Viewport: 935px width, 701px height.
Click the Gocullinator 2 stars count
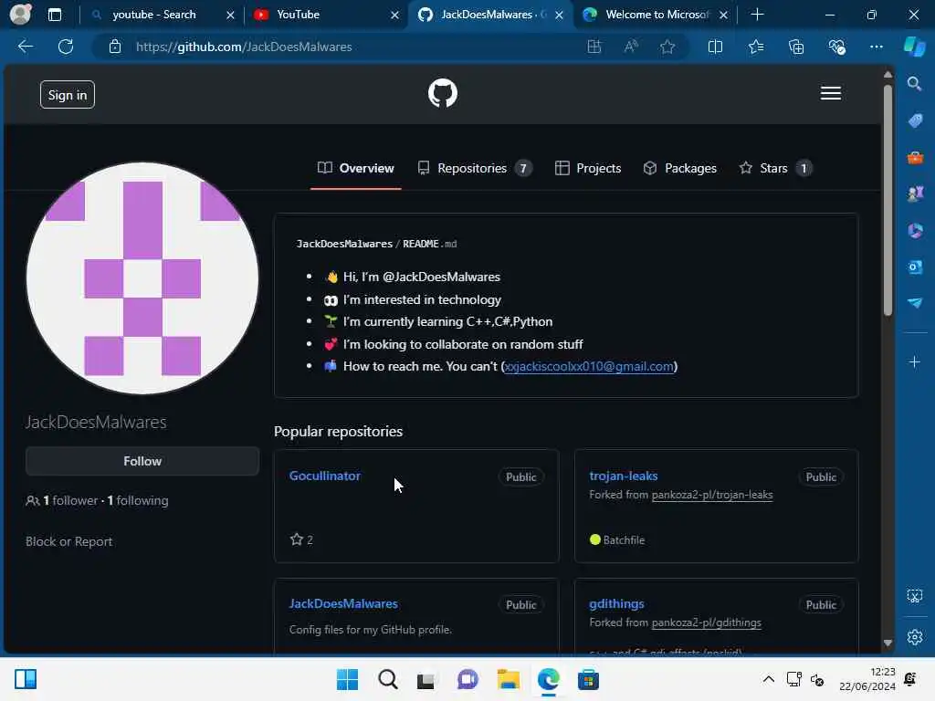click(301, 539)
